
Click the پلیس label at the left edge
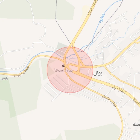(x=4, y=78)
